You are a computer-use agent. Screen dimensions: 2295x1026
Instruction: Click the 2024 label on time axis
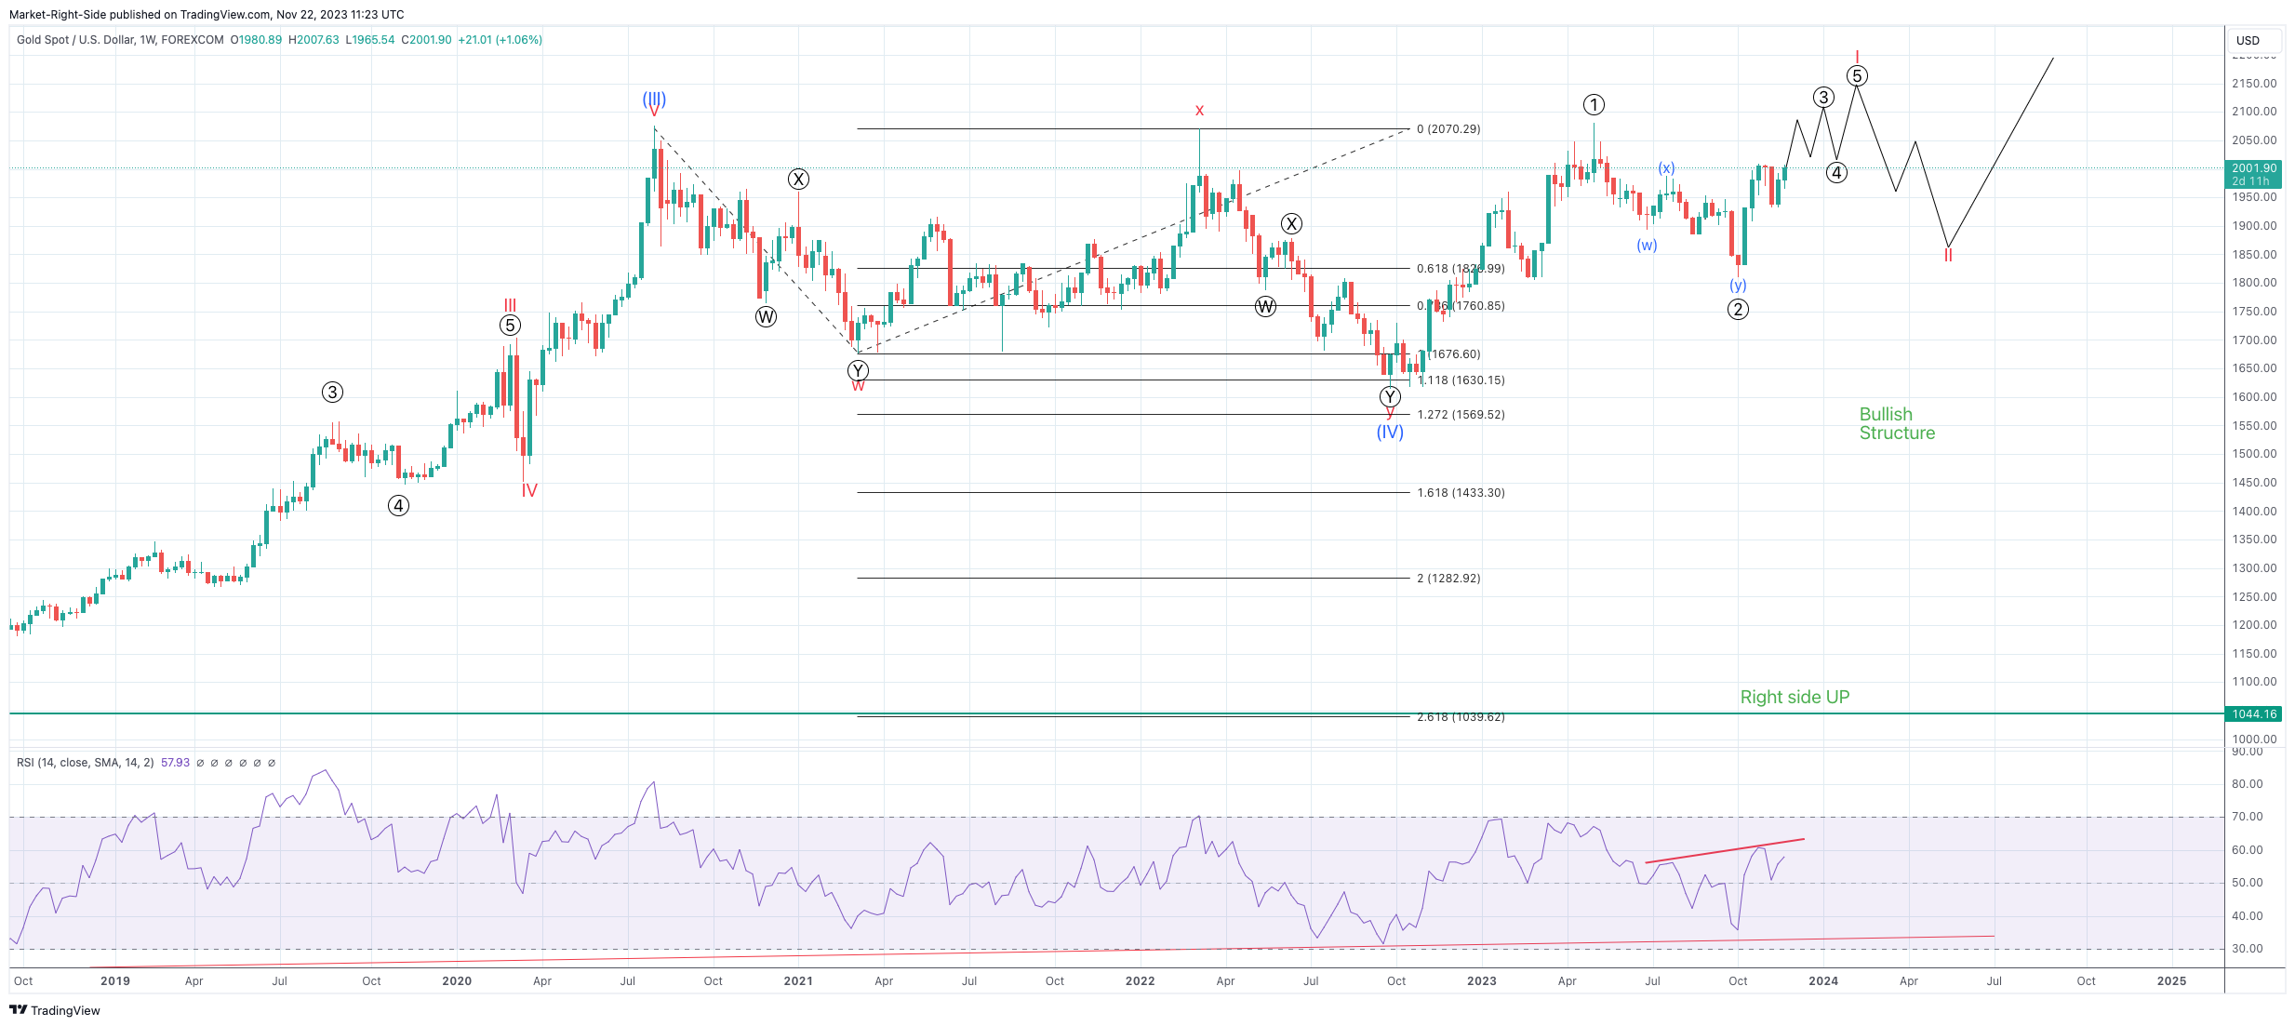[x=1823, y=981]
